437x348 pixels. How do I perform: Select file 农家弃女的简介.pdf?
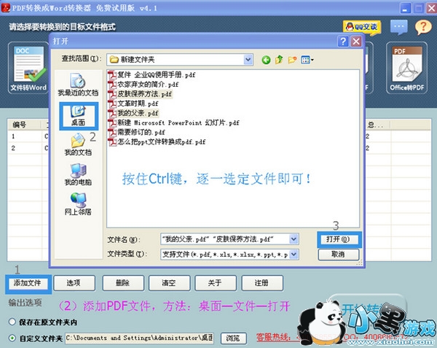click(143, 85)
